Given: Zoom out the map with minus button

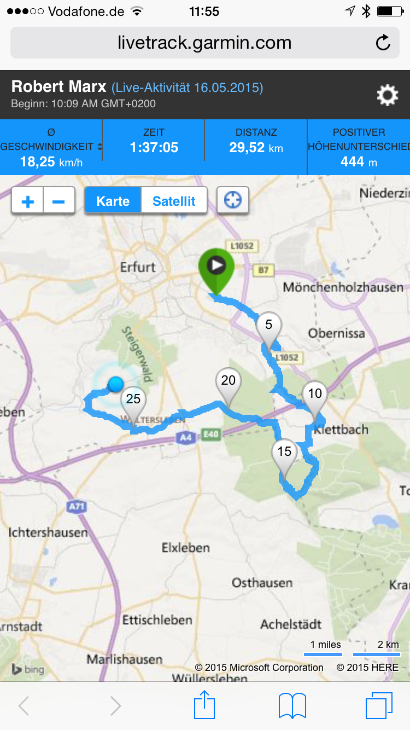Looking at the screenshot, I should point(59,201).
